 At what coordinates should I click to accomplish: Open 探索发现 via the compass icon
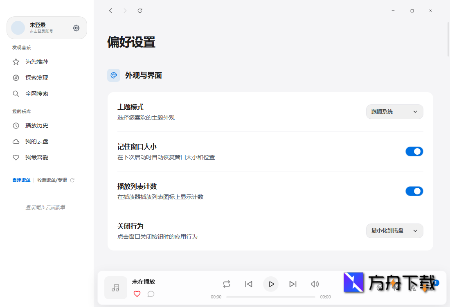16,77
